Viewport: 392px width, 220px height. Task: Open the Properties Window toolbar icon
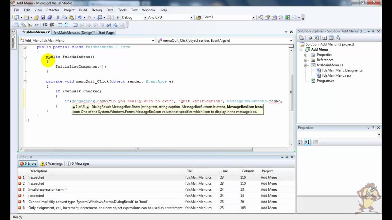[268, 17]
